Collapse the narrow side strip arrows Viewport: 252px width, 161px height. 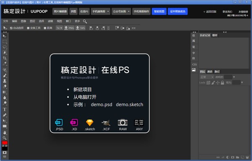(194, 32)
